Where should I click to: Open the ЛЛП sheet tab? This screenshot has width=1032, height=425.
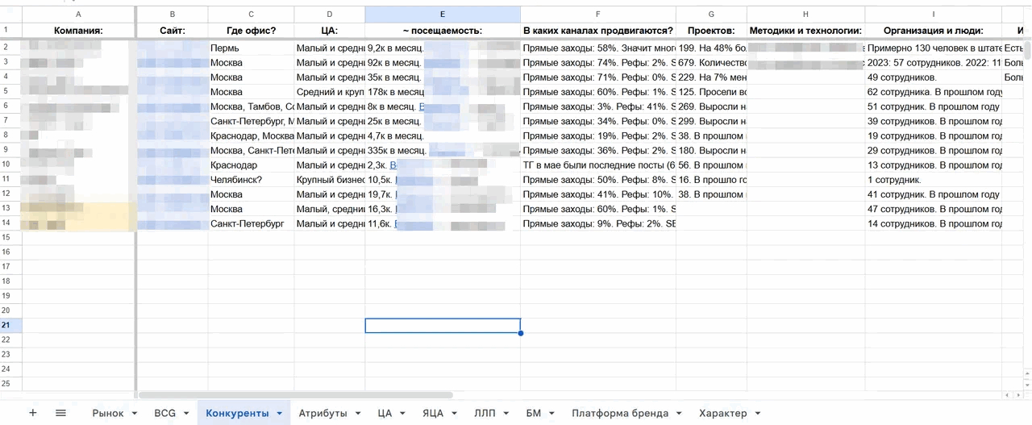pos(485,414)
